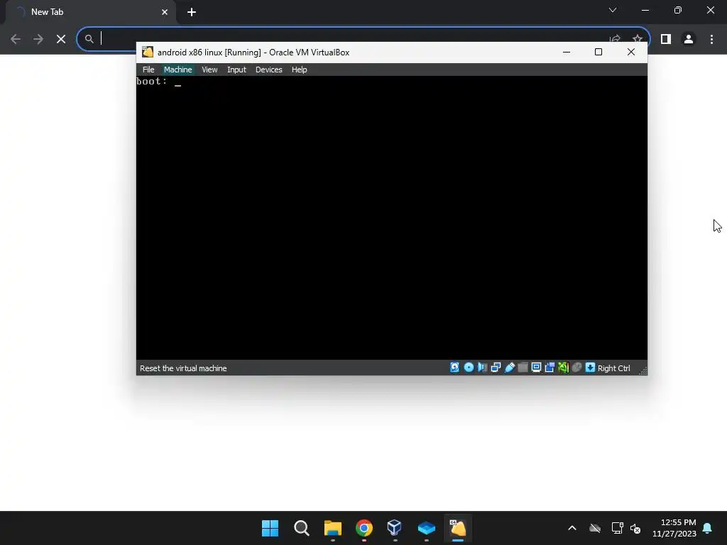Expand the hidden system tray icons chevron
Viewport: 727px width, 545px height.
572,528
